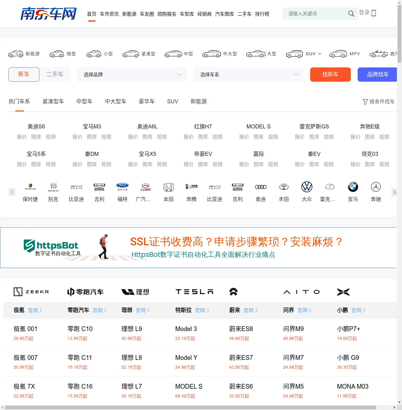Click the 小鹏 X-shaped logo
The height and width of the screenshot is (410, 402).
[343, 292]
